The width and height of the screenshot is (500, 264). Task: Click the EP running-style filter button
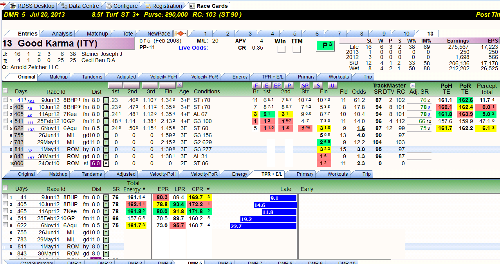pyautogui.click(x=277, y=86)
